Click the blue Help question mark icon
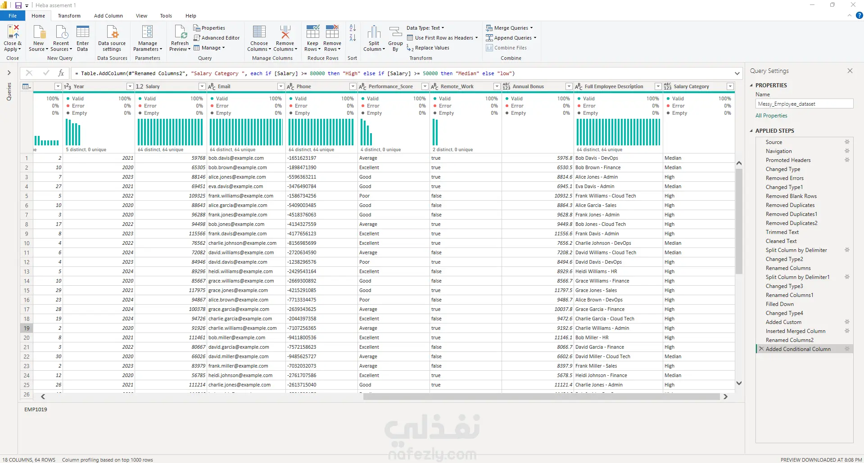 859,15
